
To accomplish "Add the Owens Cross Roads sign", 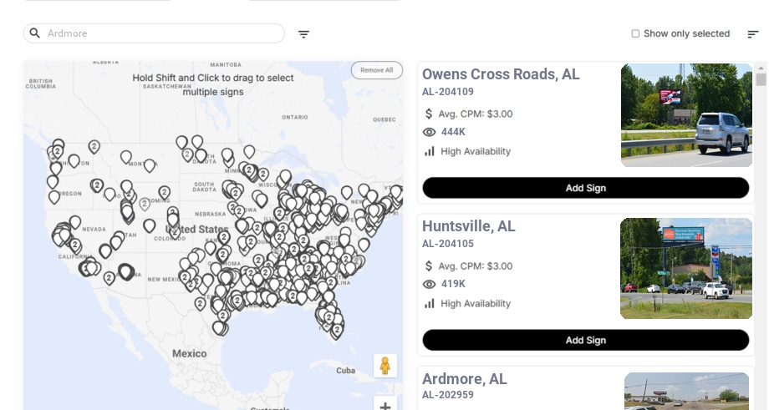I will (585, 188).
